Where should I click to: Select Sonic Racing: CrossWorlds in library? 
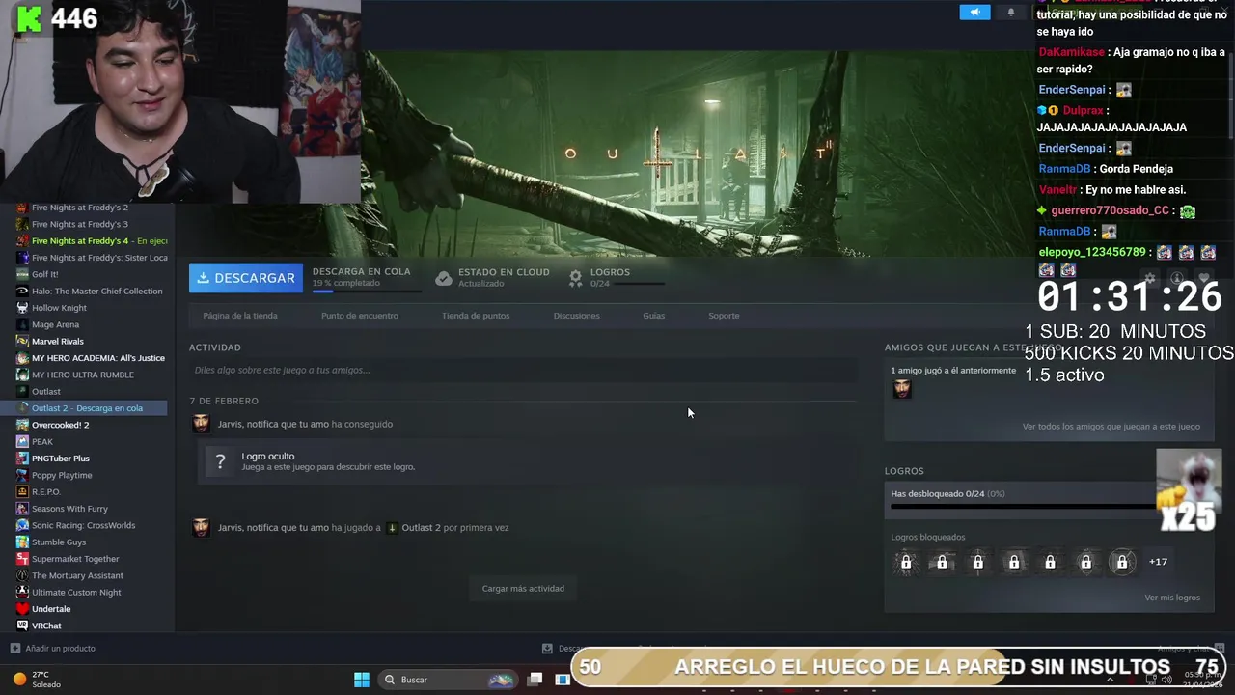[83, 525]
